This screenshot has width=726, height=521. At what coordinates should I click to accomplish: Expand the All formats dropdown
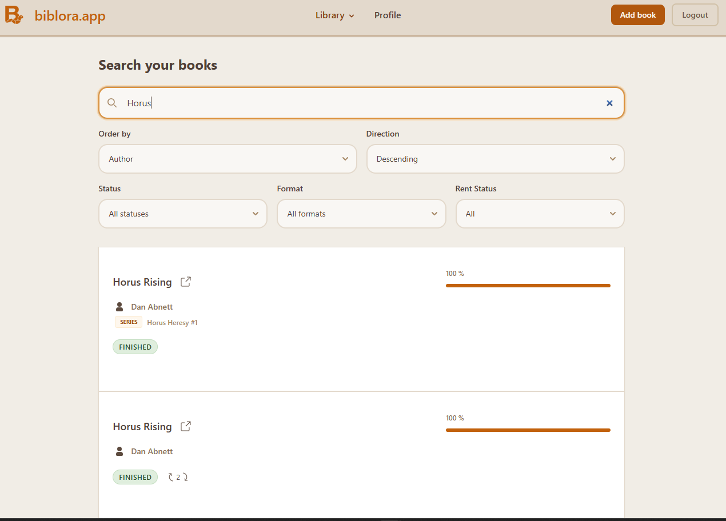(x=361, y=214)
